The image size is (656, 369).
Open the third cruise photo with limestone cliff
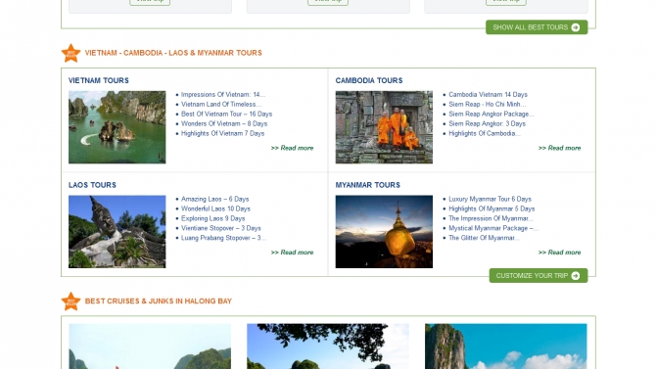coord(506,346)
